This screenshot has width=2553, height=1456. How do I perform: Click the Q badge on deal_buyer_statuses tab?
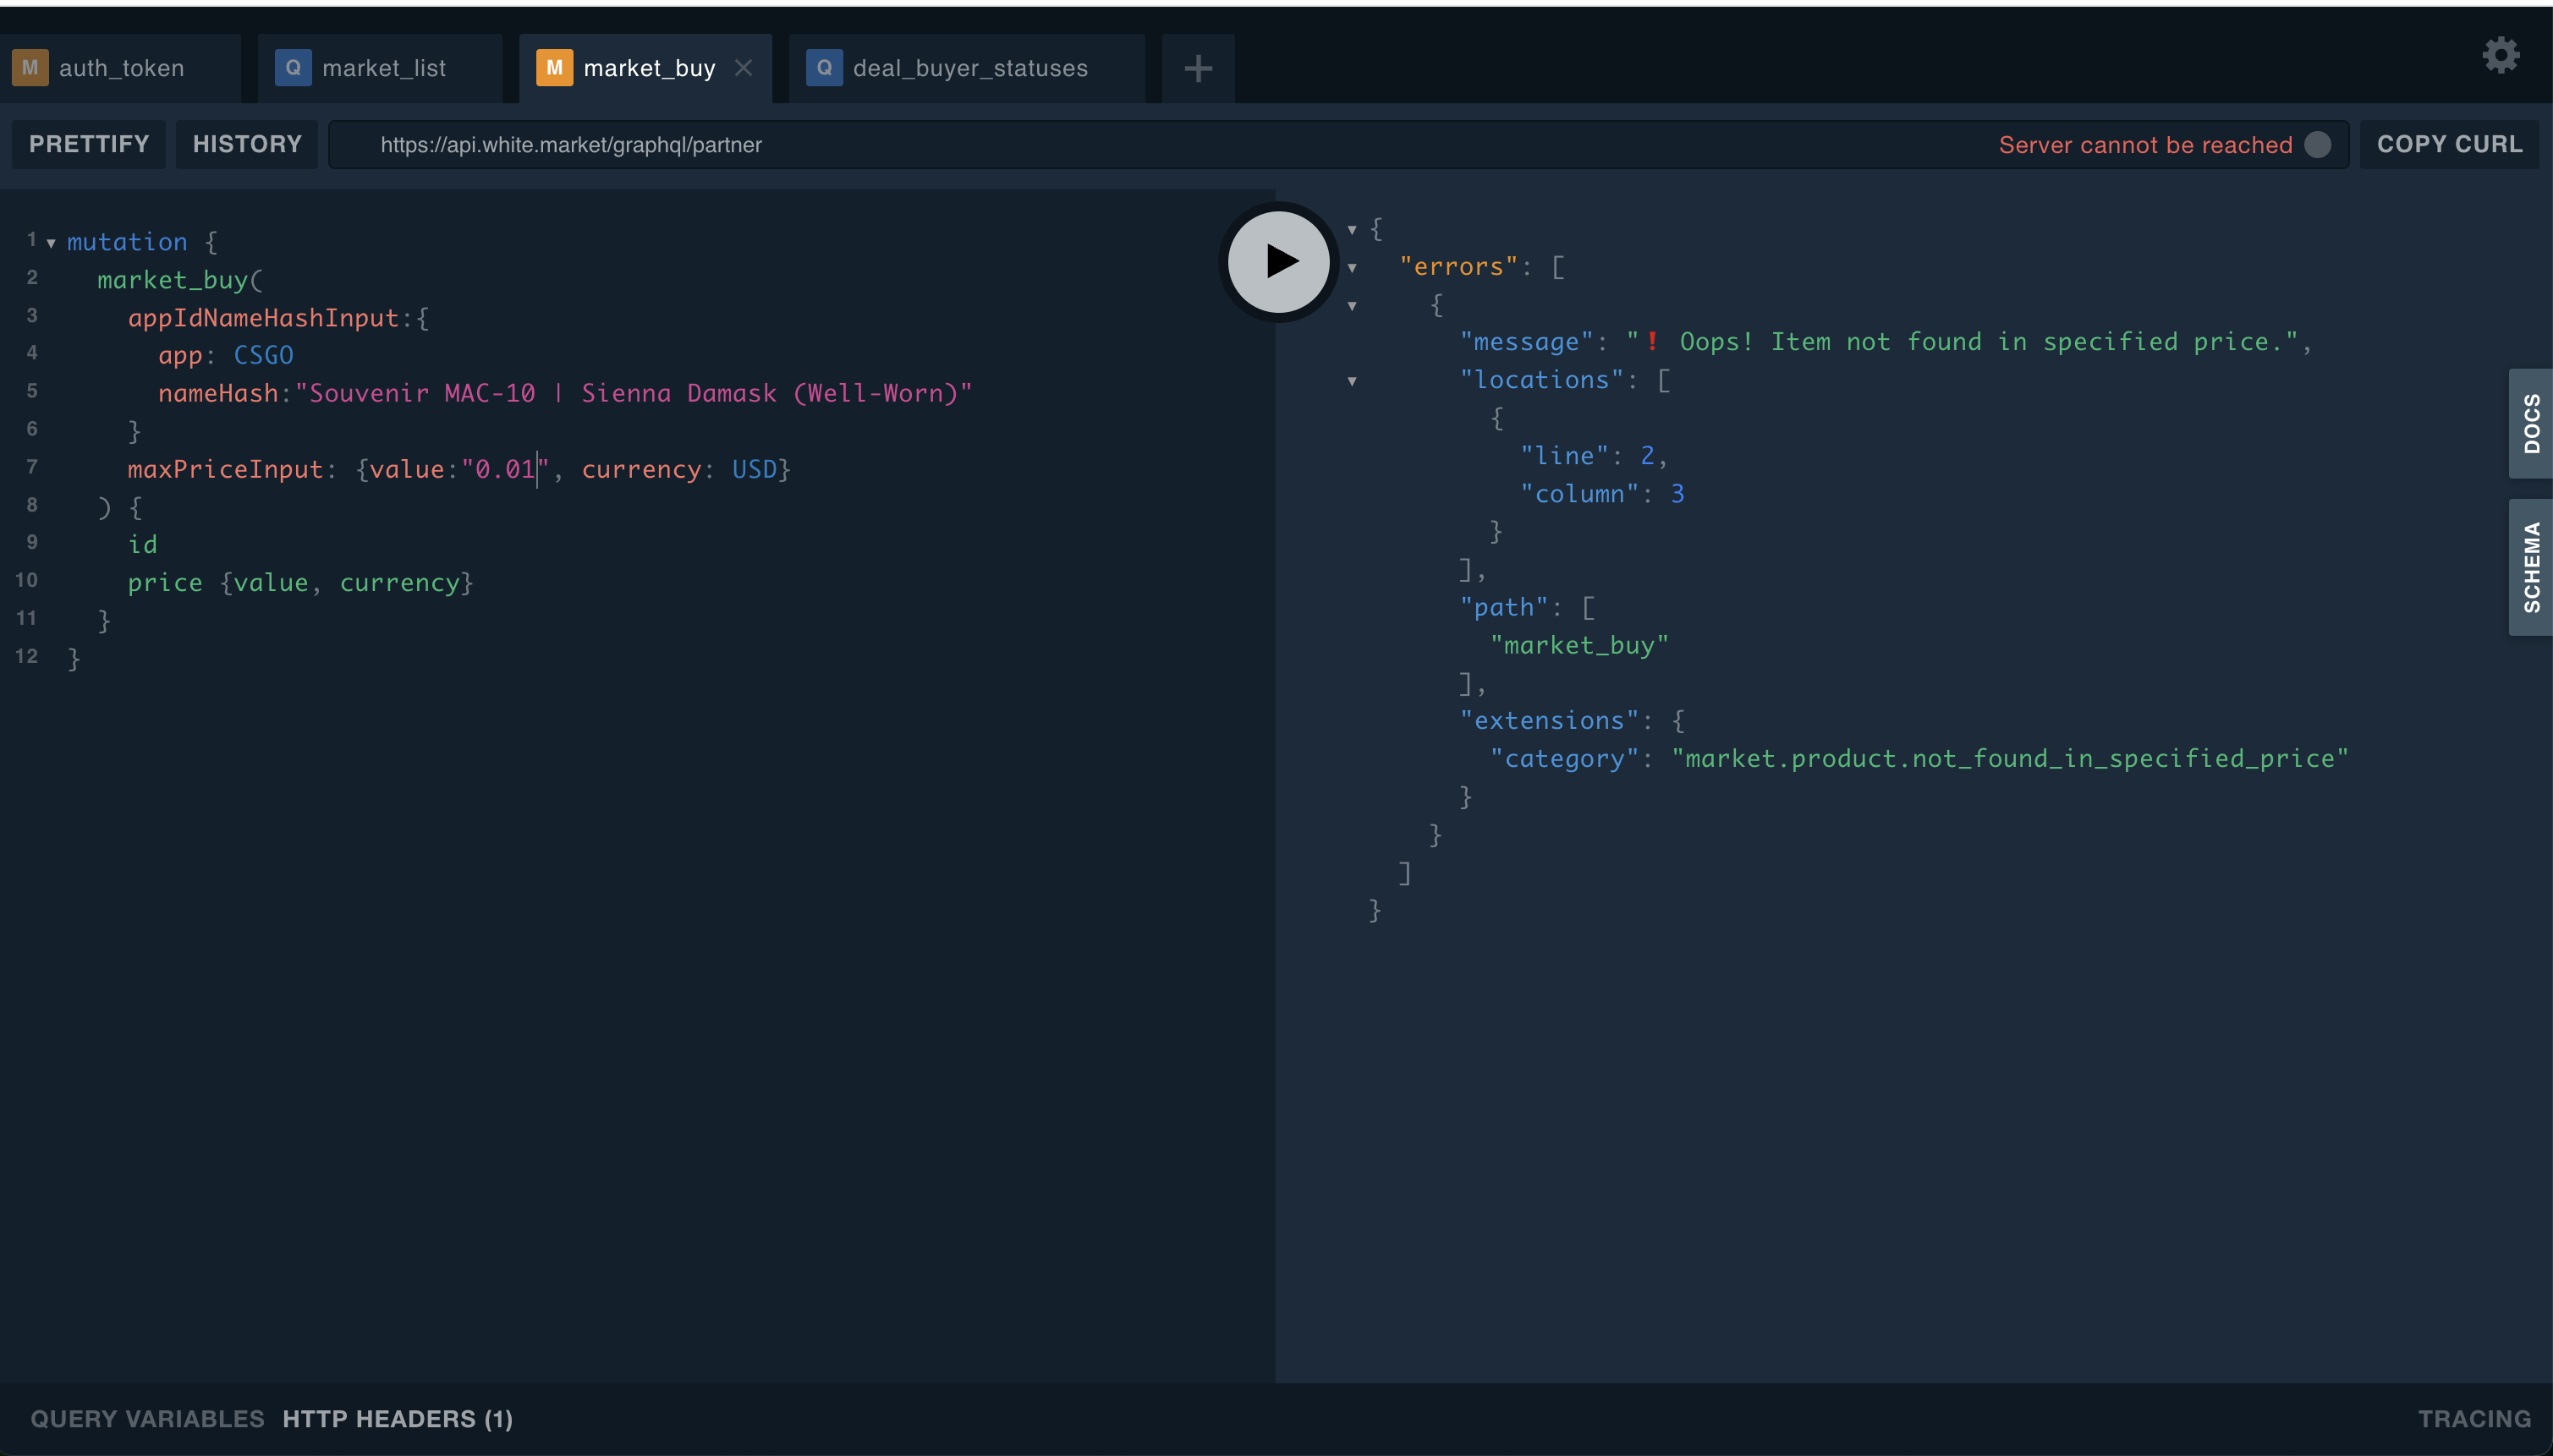824,68
